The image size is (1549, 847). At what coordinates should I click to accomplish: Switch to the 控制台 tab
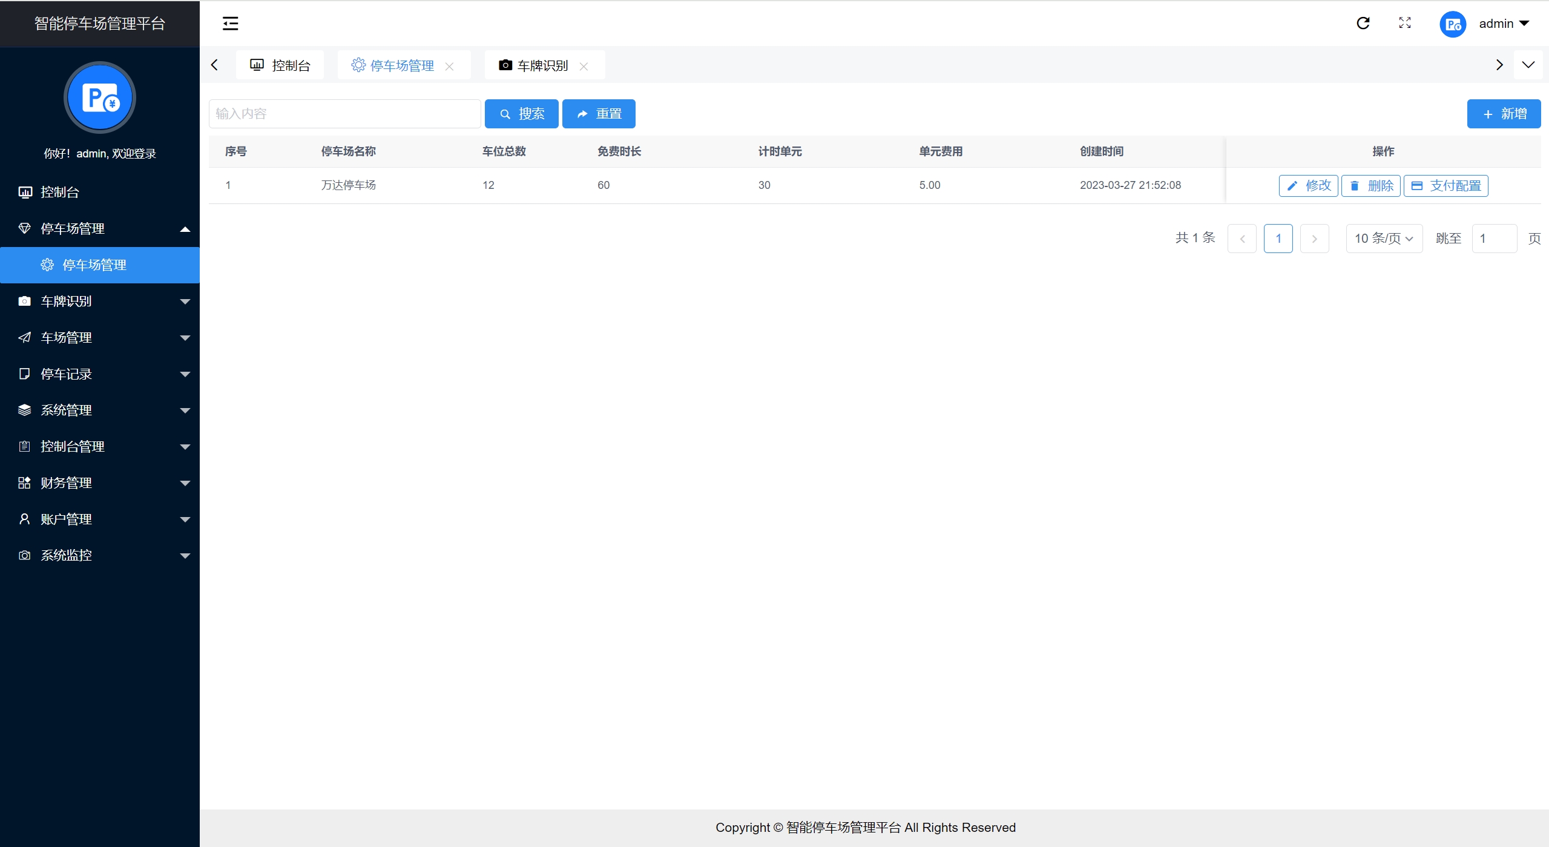[280, 65]
